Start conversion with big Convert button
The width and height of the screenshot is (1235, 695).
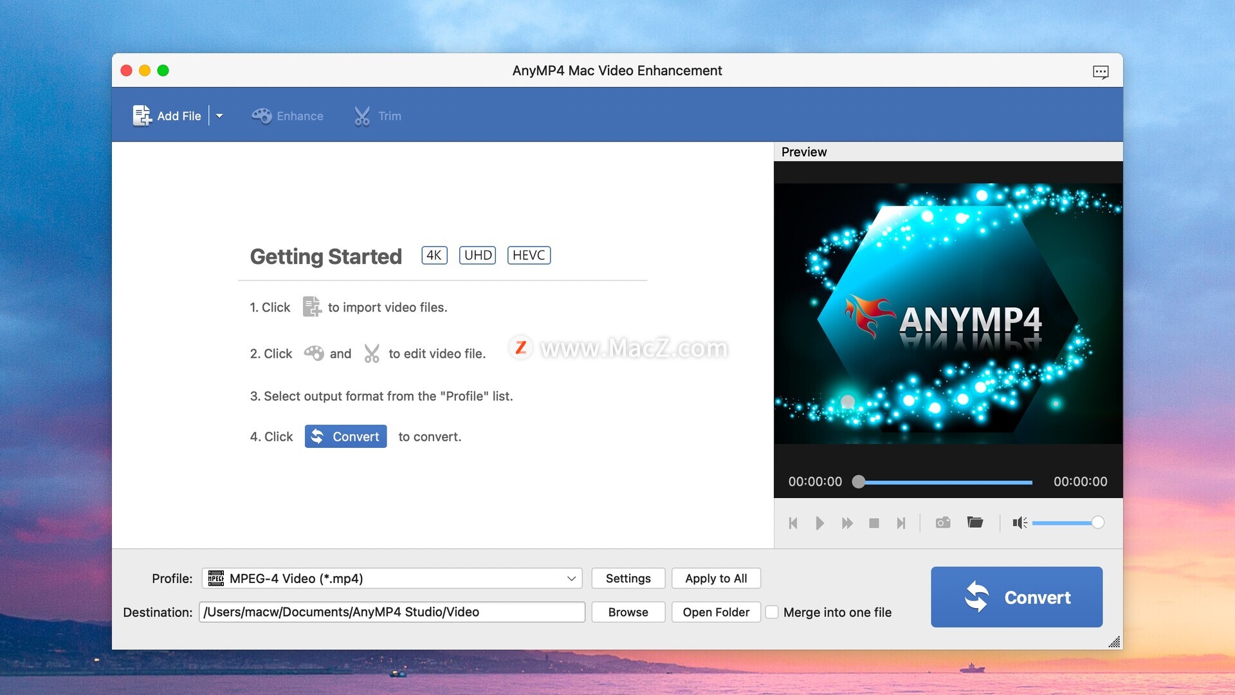(1016, 597)
